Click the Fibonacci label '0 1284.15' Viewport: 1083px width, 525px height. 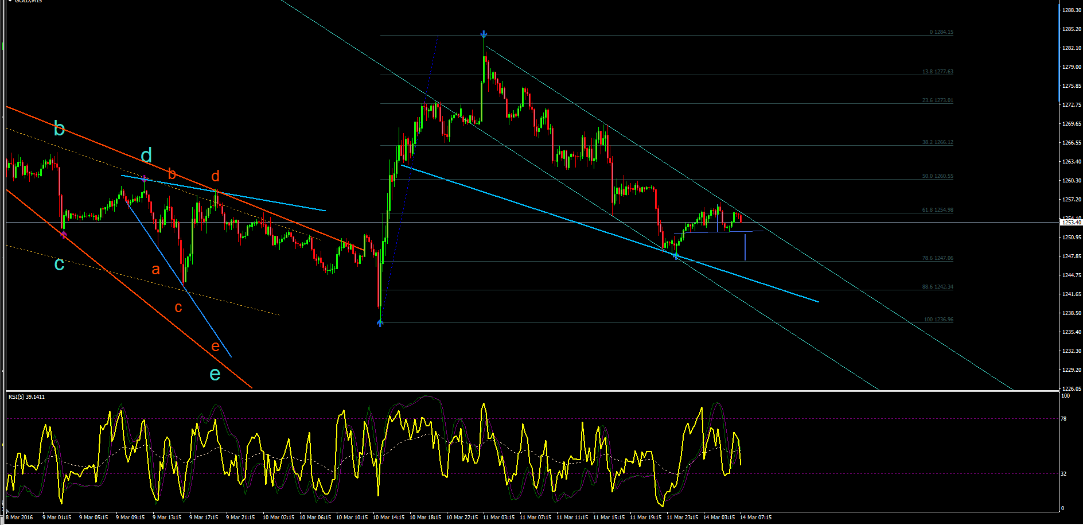941,32
